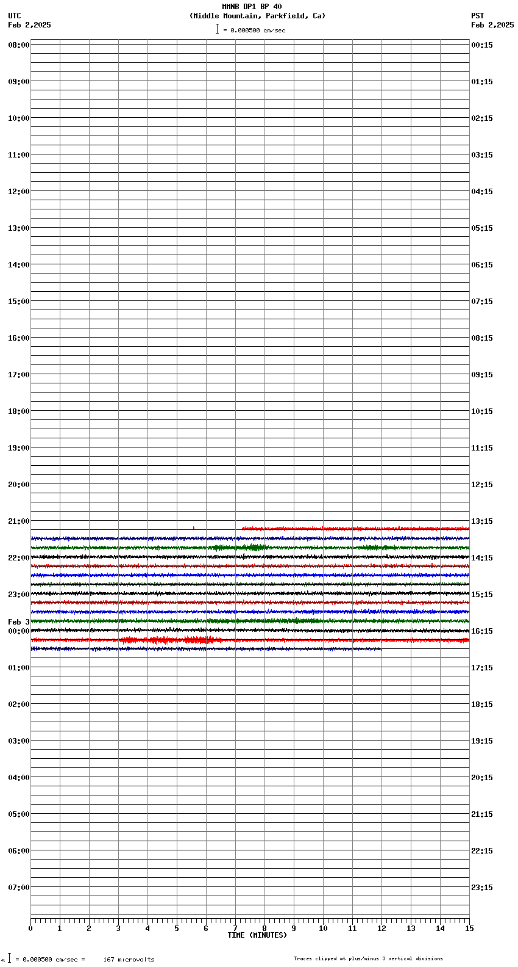Select the 'UTC' header label
This screenshot has width=518, height=967.
pos(15,16)
